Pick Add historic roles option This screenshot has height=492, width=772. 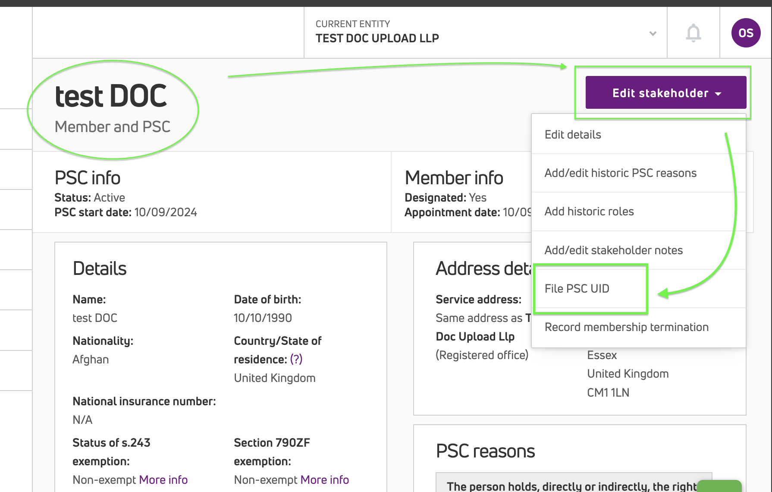[x=589, y=211]
